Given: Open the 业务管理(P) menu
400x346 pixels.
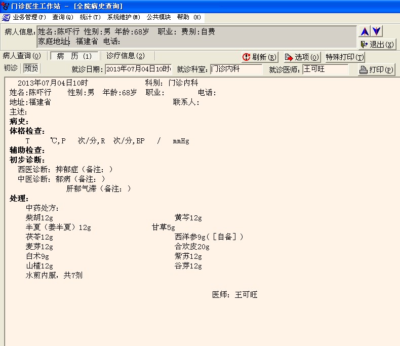Looking at the screenshot, I should click(29, 17).
